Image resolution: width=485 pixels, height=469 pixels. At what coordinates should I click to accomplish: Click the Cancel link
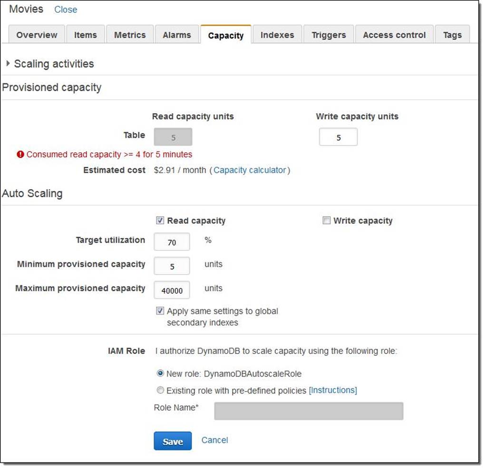point(214,440)
